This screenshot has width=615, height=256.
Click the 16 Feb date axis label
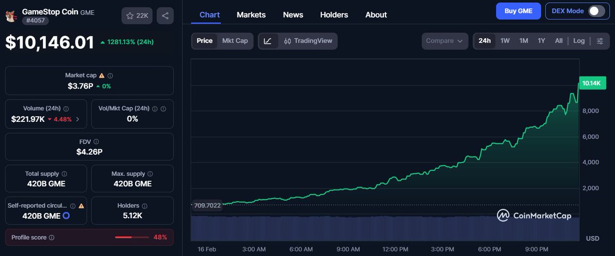(208, 249)
